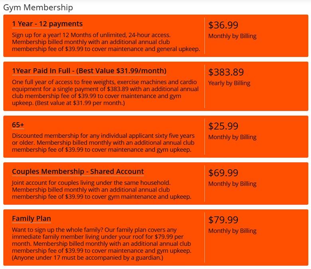Click the "Gym Membership" page heading
Viewport: 311px width, 269px height.
point(38,7)
